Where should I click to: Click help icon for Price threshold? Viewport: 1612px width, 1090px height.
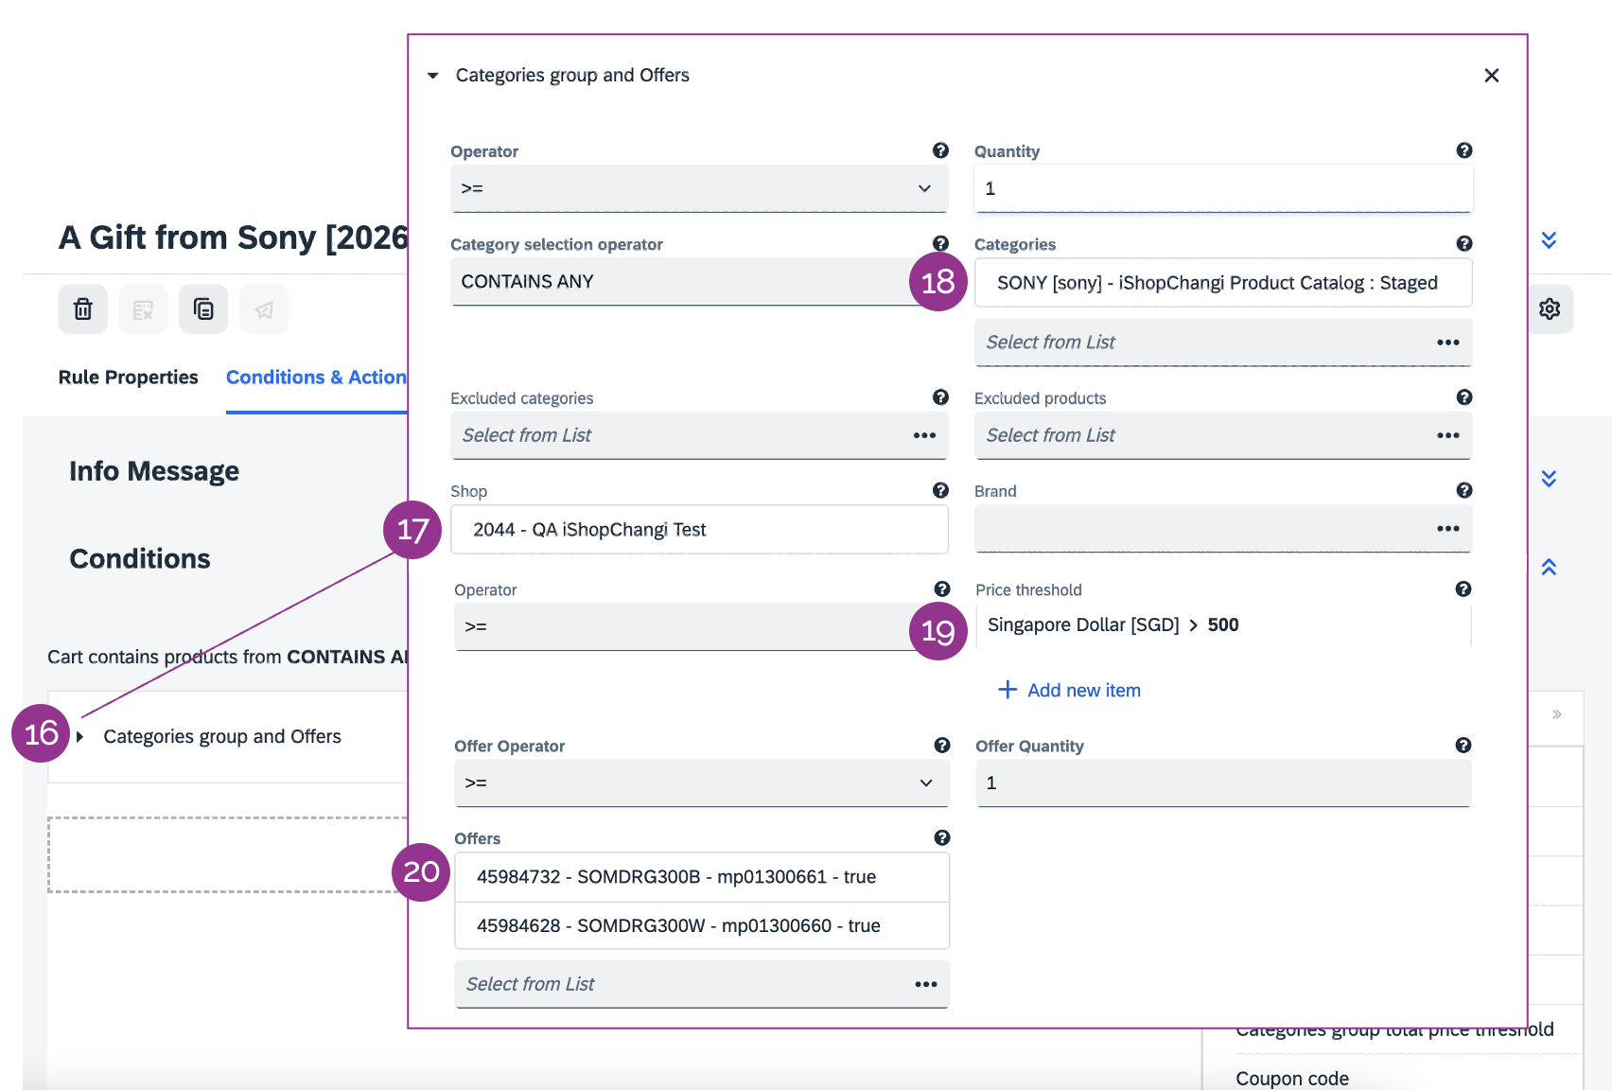click(1463, 589)
